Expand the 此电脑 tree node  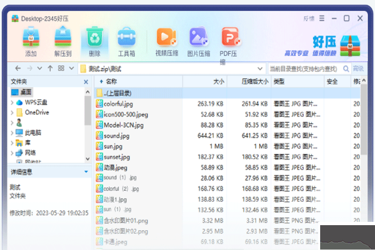coord(12,133)
